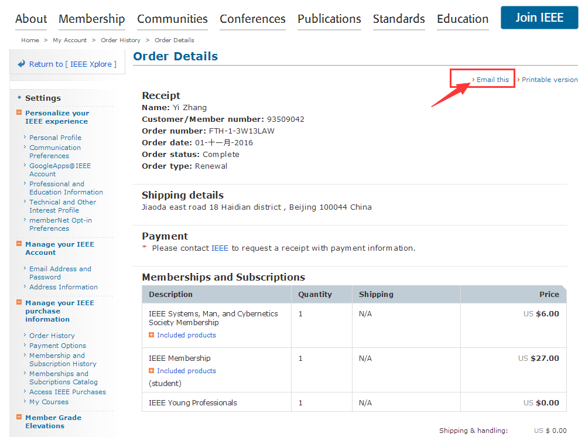Open memberNet Opt-in Preferences
The image size is (585, 437).
[x=60, y=224]
